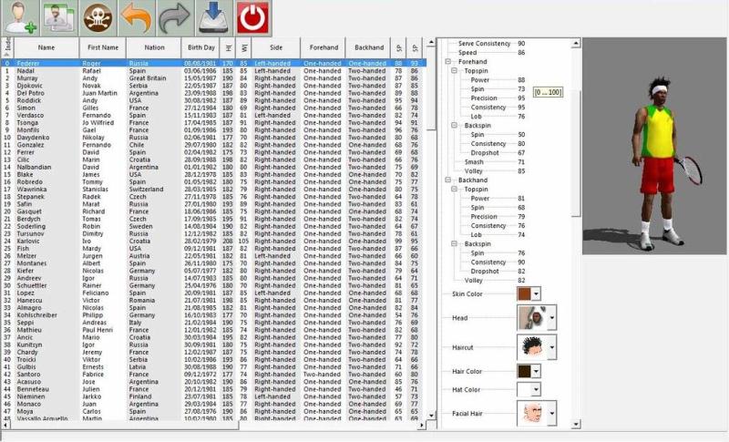Viewport: 729px width, 442px height.
Task: Click the save to disk icon
Action: point(214,18)
